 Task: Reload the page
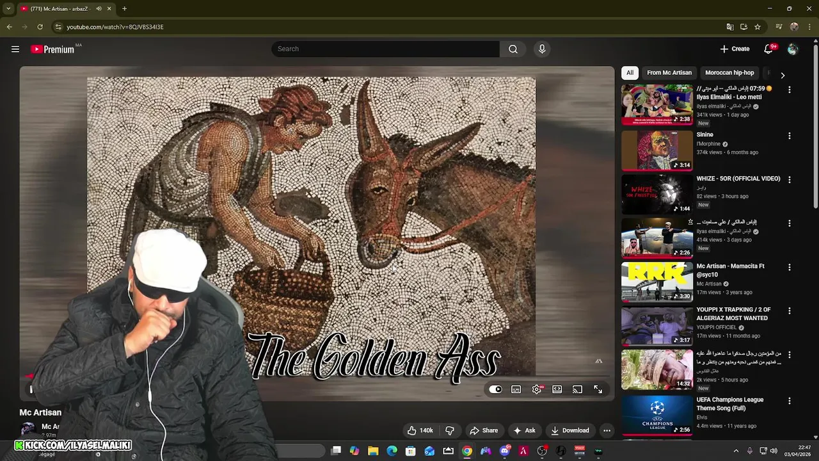pos(40,27)
